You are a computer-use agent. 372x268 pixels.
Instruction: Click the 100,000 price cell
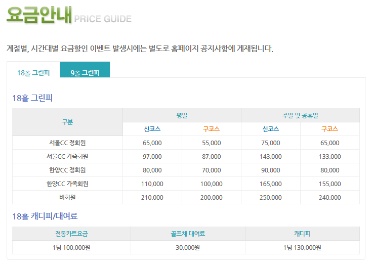pyautogui.click(x=212, y=184)
